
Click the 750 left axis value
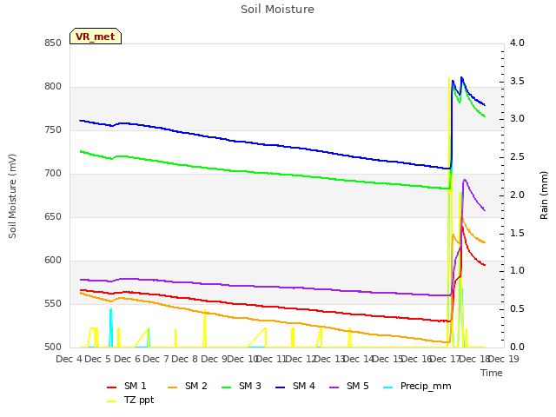(53, 129)
